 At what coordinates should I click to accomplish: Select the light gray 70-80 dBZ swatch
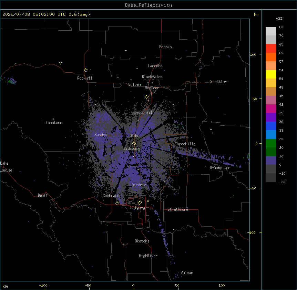coord(271,31)
